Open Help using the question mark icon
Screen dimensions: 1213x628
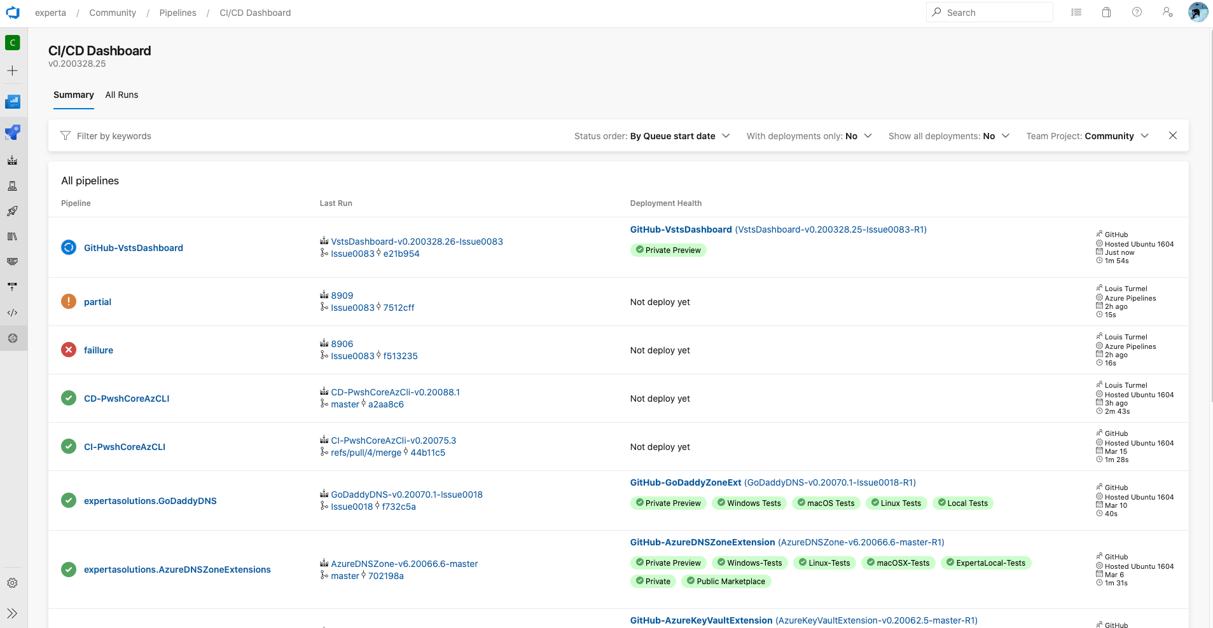click(1136, 12)
